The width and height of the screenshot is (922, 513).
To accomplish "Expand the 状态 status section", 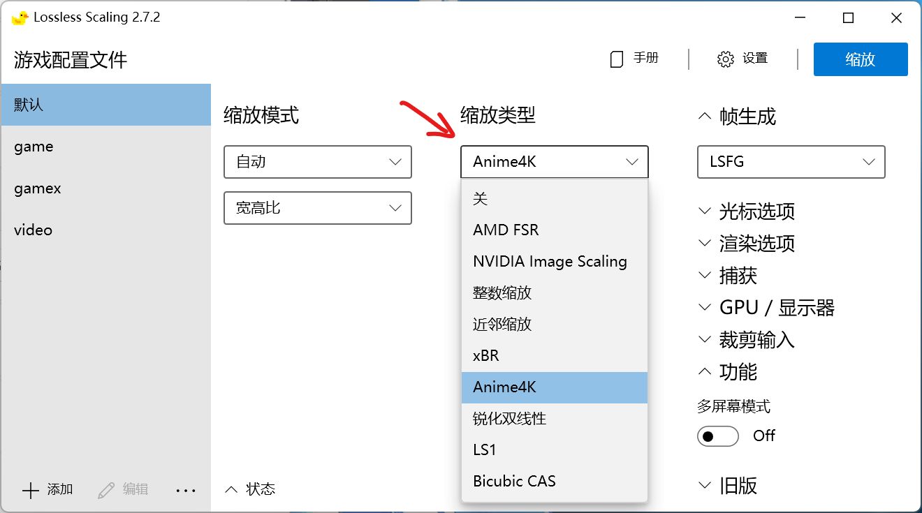I will click(250, 489).
